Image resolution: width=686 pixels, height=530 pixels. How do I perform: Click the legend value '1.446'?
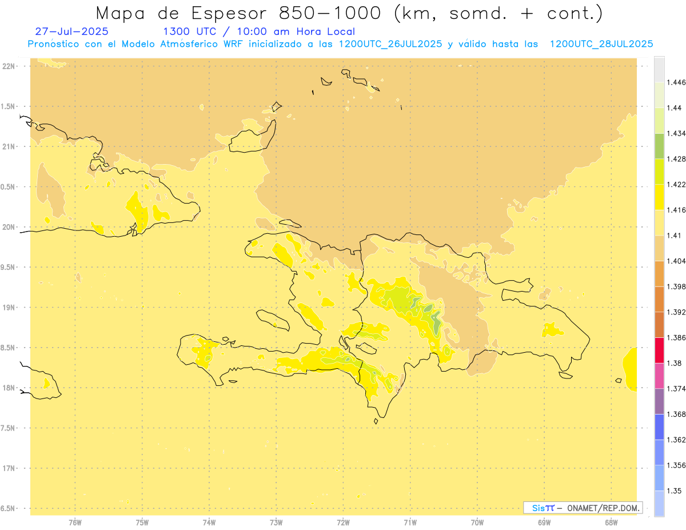676,82
